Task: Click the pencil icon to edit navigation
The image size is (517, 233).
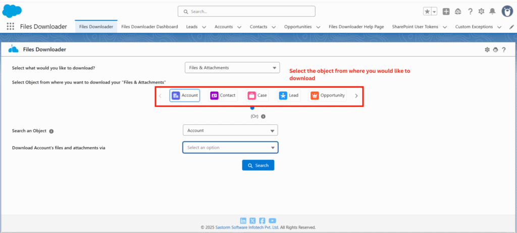Action: 512,27
